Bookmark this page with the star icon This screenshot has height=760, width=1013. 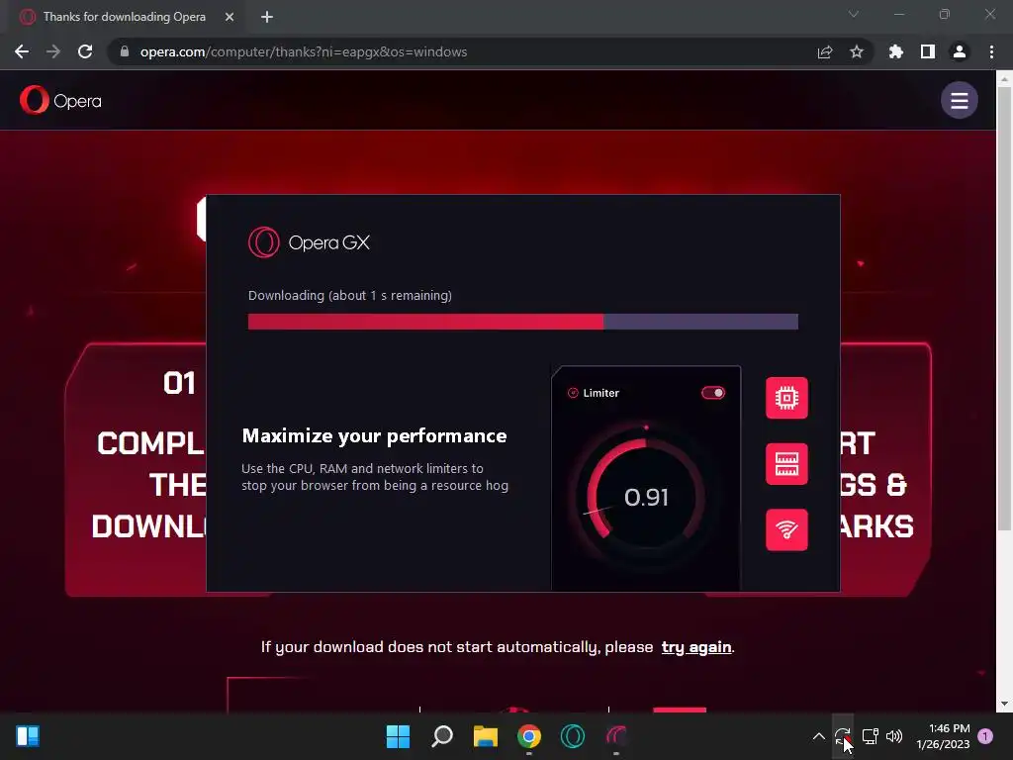point(857,51)
